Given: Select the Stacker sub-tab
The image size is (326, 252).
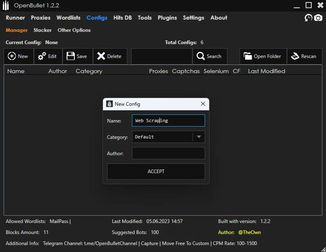Looking at the screenshot, I should (42, 30).
